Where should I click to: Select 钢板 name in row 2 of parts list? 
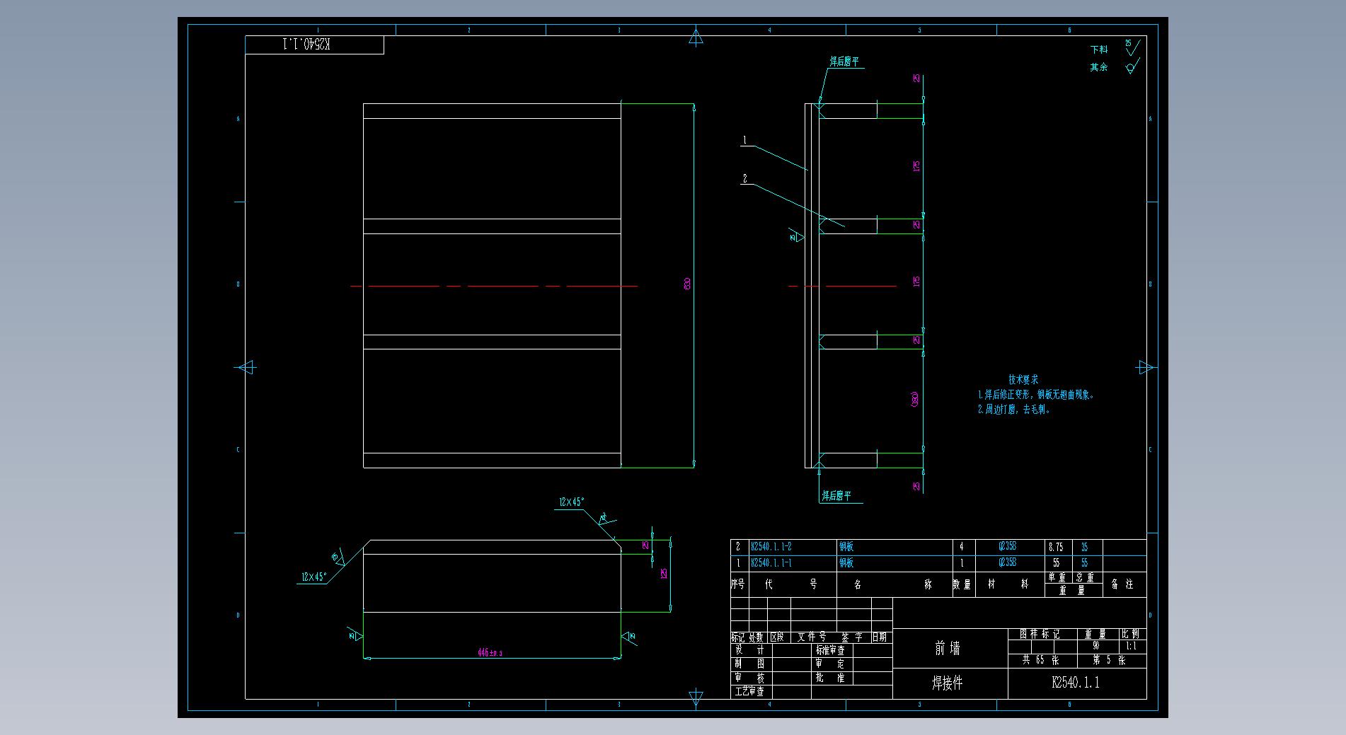pos(846,547)
